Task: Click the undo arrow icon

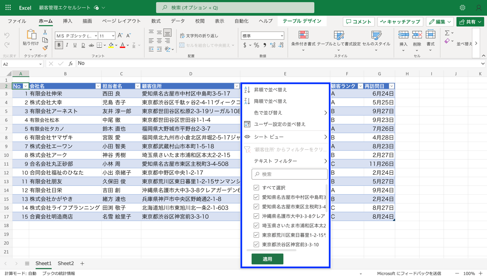Action: [x=7, y=35]
